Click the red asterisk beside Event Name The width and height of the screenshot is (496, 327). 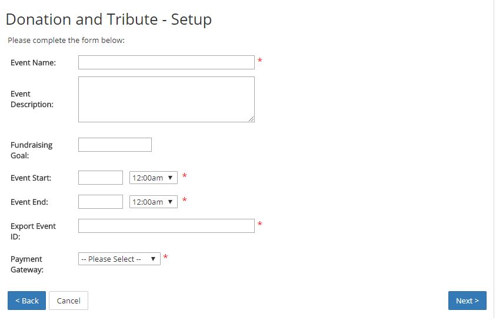259,61
